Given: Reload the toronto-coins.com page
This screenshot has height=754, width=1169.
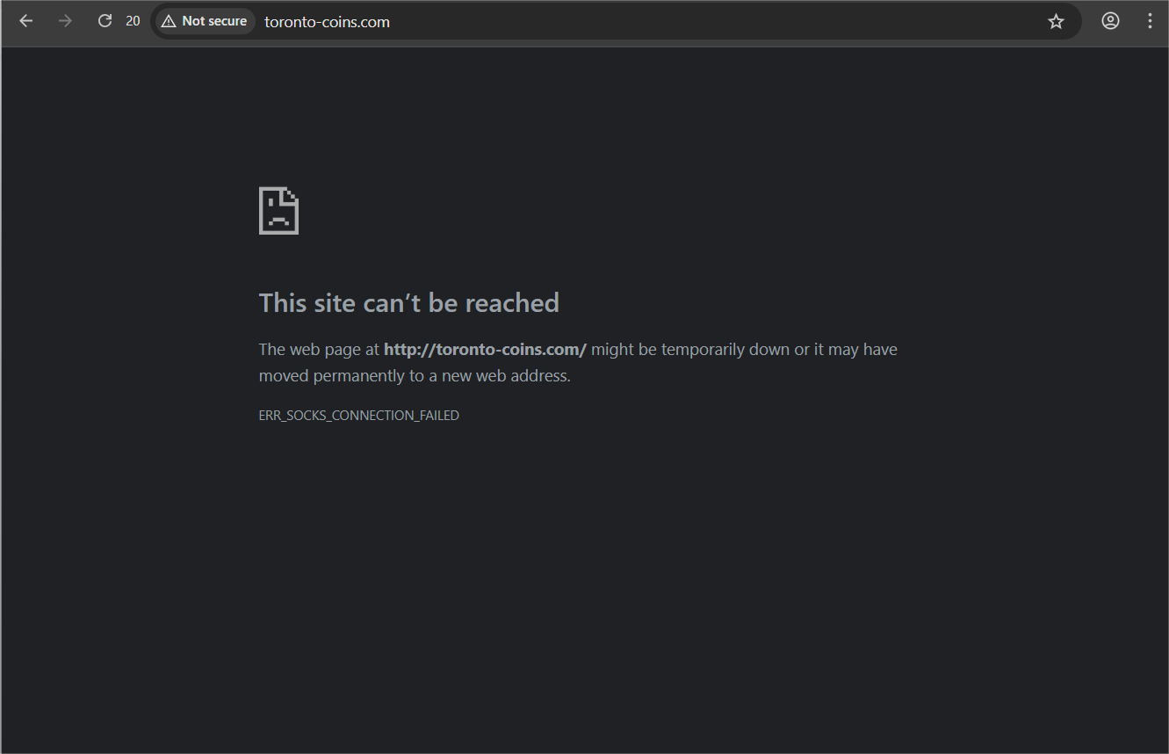Looking at the screenshot, I should 105,21.
